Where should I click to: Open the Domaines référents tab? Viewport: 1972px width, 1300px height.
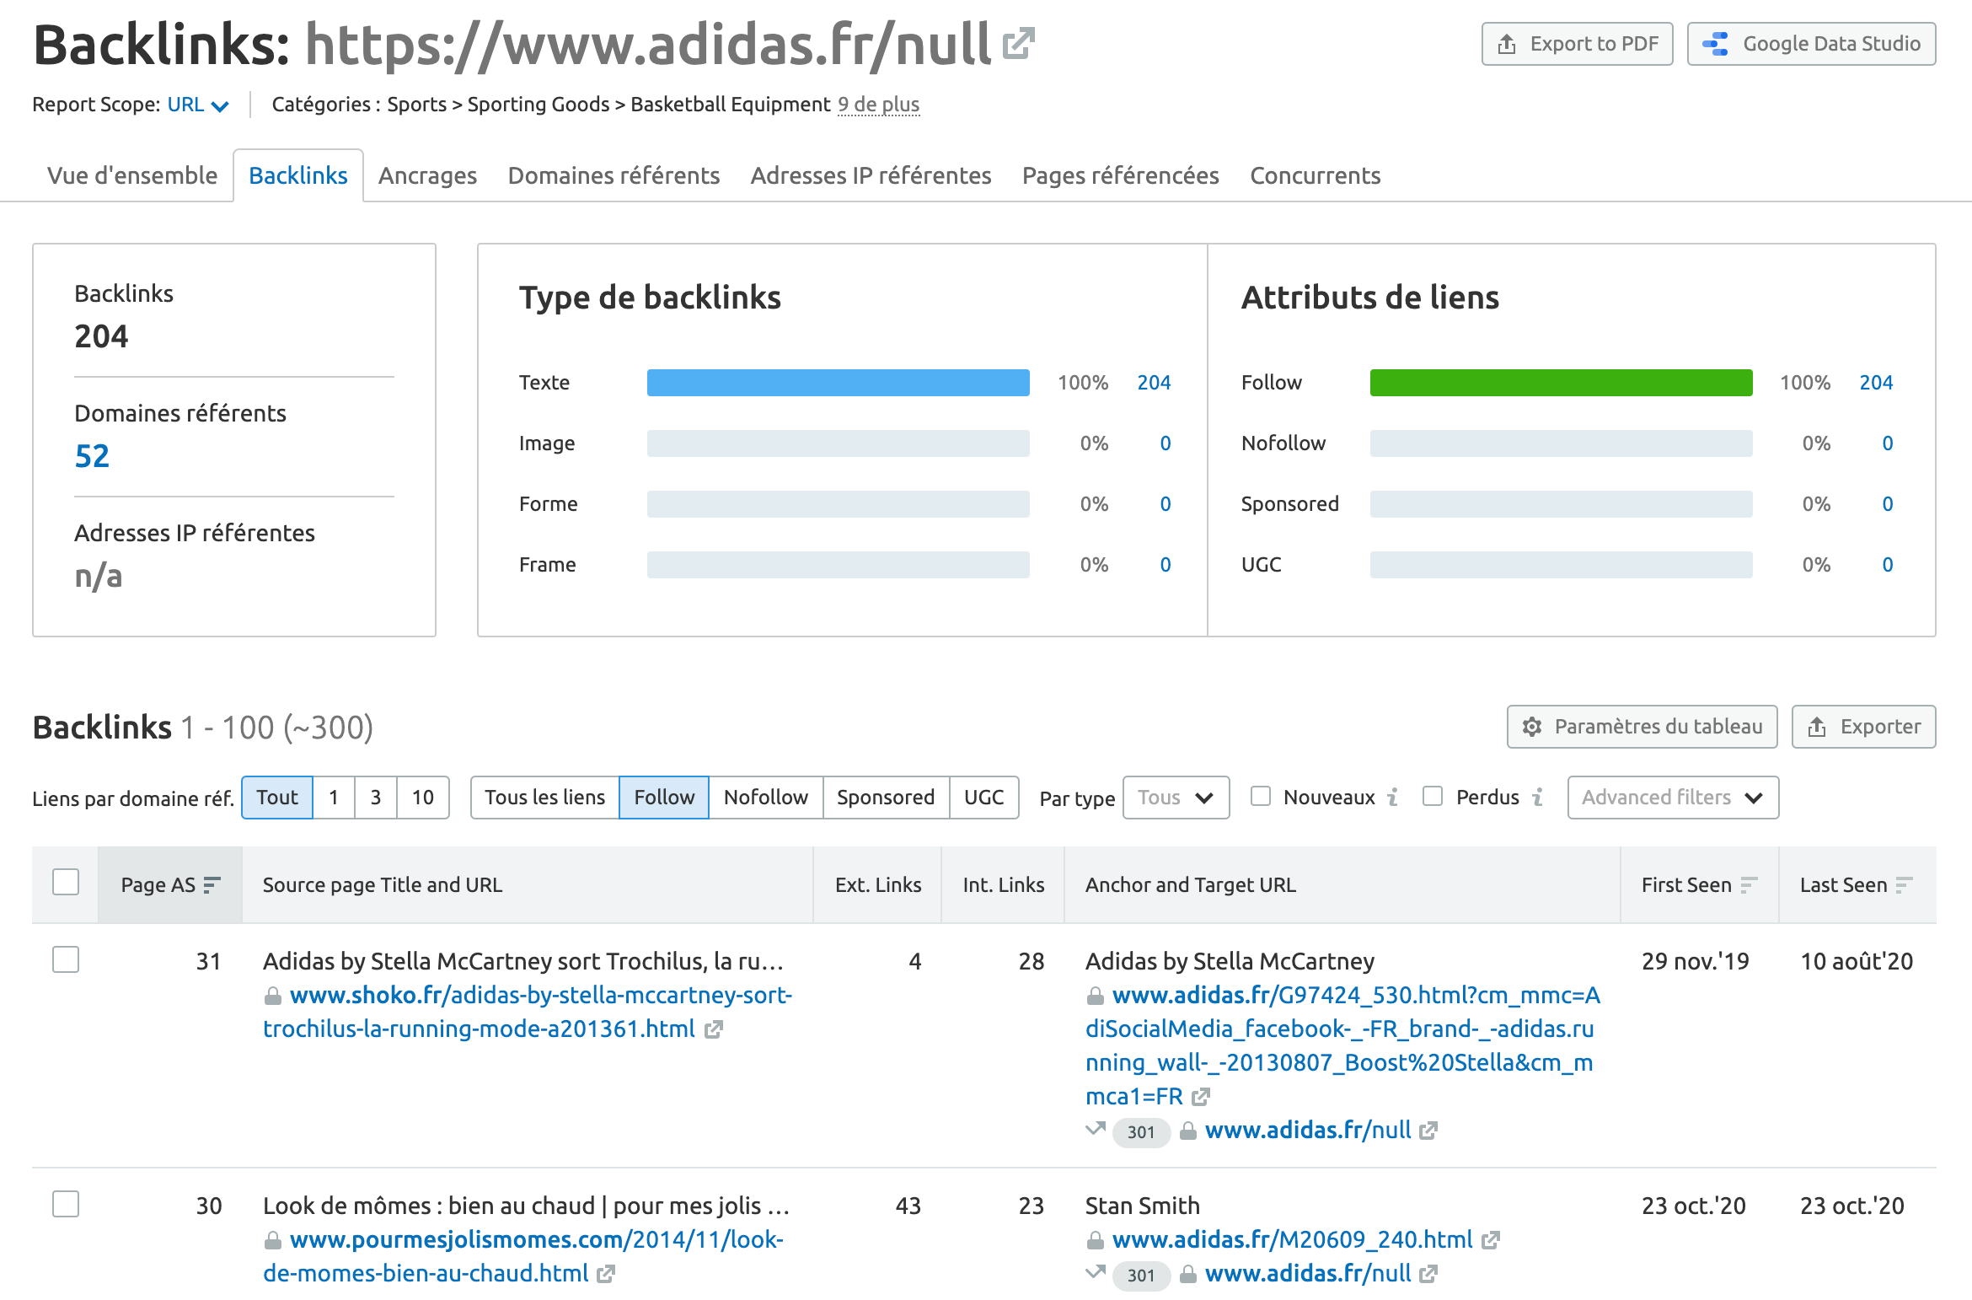pyautogui.click(x=614, y=175)
